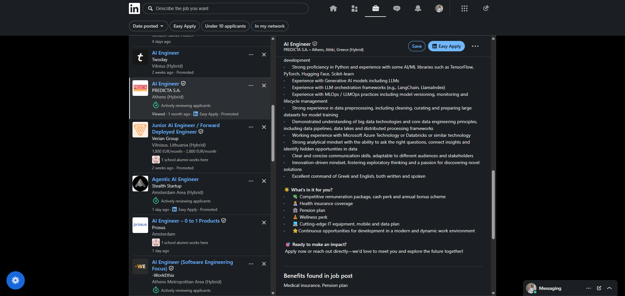The image size is (625, 296).
Task: Open the apps grid icon
Action: pyautogui.click(x=465, y=8)
